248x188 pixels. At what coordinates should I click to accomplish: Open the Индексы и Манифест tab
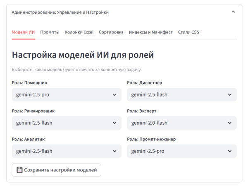[151, 32]
